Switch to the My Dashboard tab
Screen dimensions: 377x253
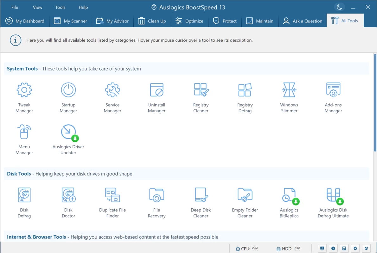click(25, 21)
